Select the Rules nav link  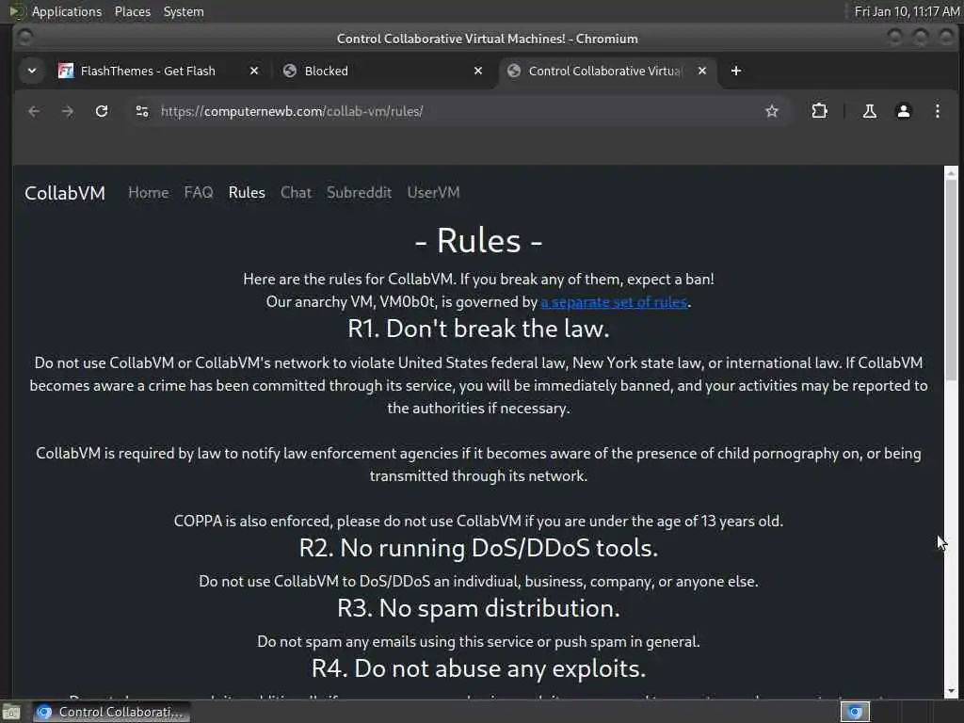point(247,192)
